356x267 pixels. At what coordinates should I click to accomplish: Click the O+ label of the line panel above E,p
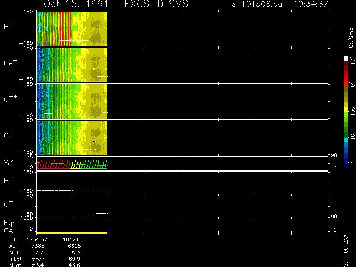(x=8, y=204)
